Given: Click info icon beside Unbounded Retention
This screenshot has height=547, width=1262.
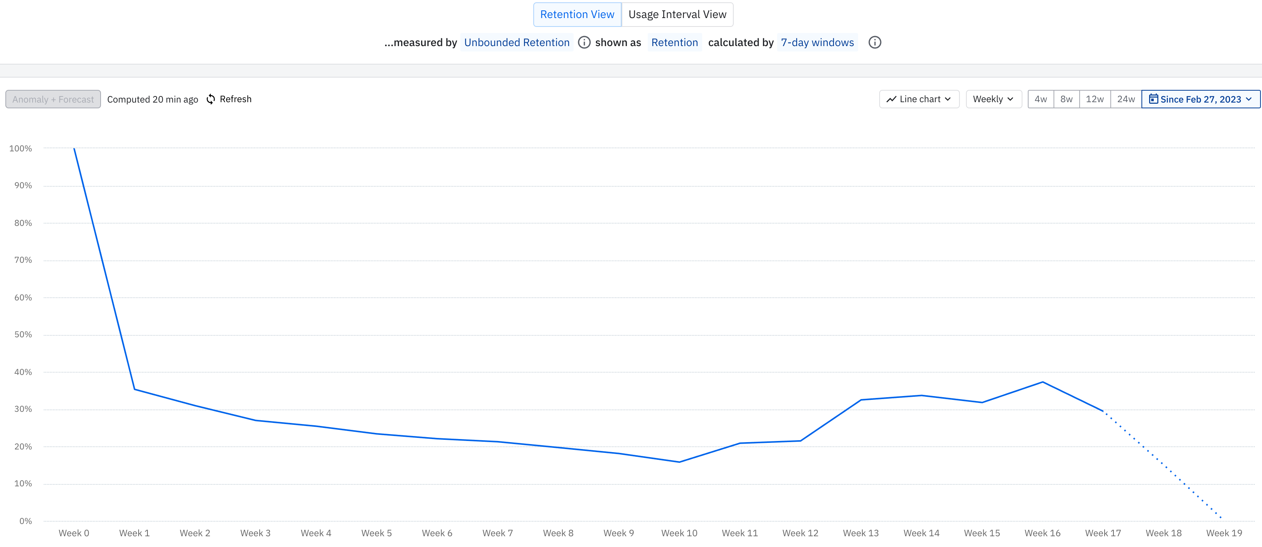Looking at the screenshot, I should (x=584, y=42).
